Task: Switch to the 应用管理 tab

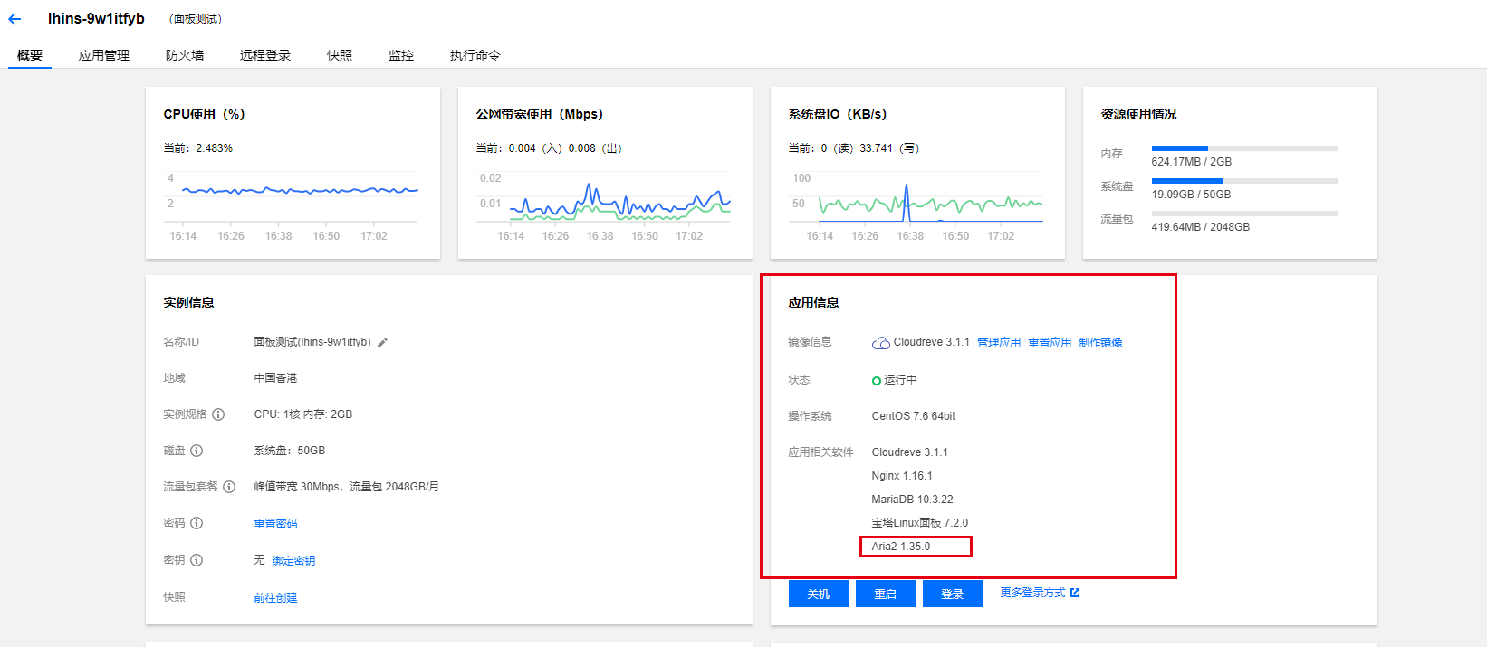Action: point(104,55)
